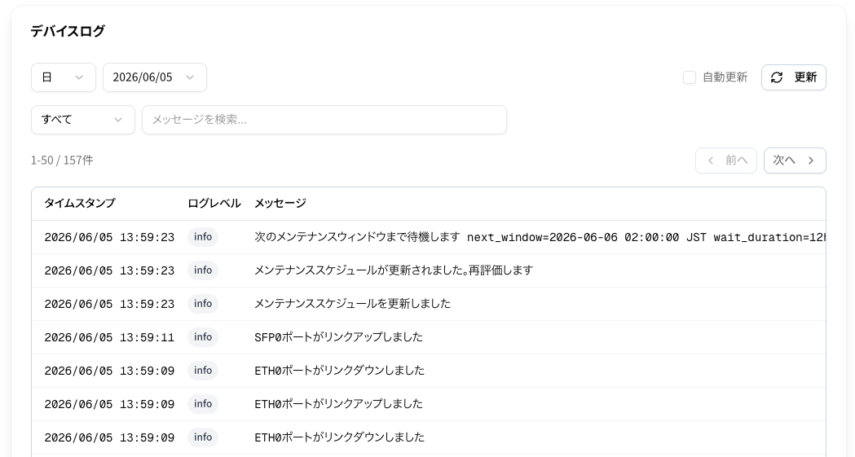Click the メッセージ column header
The image size is (855, 457).
click(280, 203)
